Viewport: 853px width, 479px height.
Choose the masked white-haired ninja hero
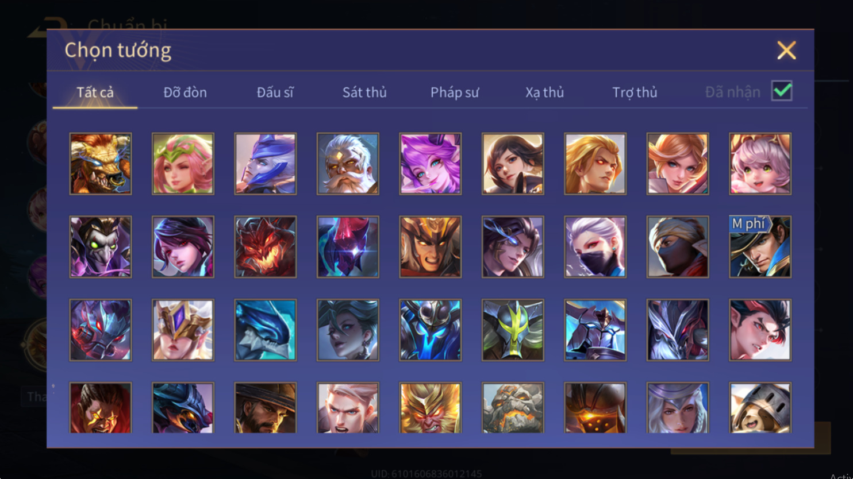pos(595,247)
